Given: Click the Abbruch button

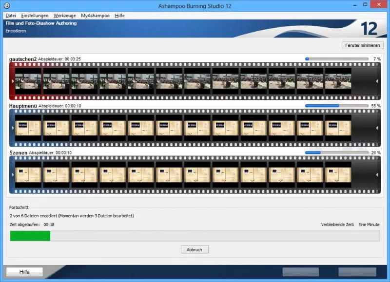Looking at the screenshot, I should pos(195,249).
